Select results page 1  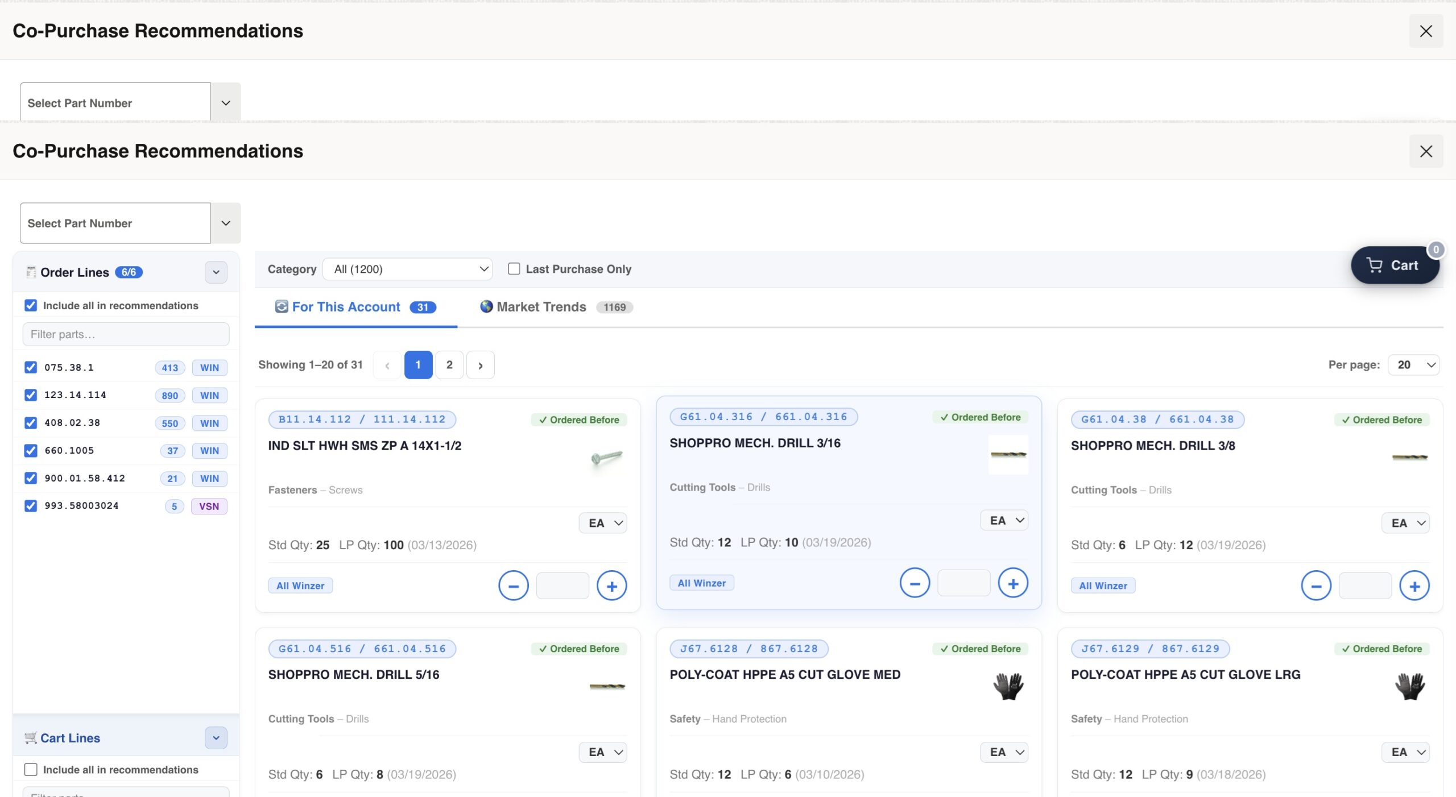[x=418, y=365]
